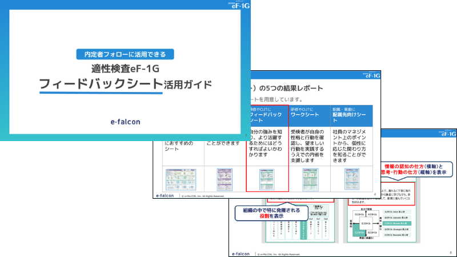Select the '活用ガイド' text on the cover slide
The image size is (457, 257).
(x=188, y=85)
